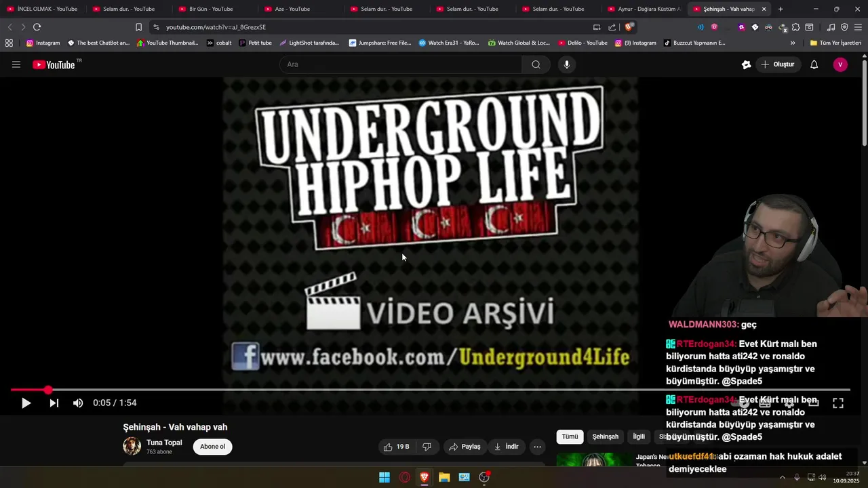Click the search magnifier button

coord(536,64)
